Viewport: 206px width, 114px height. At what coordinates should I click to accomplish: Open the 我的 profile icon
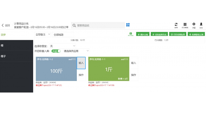coord(201,25)
